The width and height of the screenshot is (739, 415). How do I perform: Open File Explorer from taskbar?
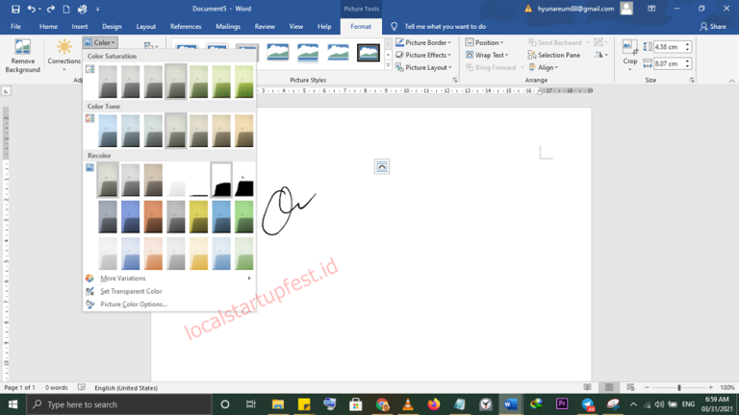[277, 404]
